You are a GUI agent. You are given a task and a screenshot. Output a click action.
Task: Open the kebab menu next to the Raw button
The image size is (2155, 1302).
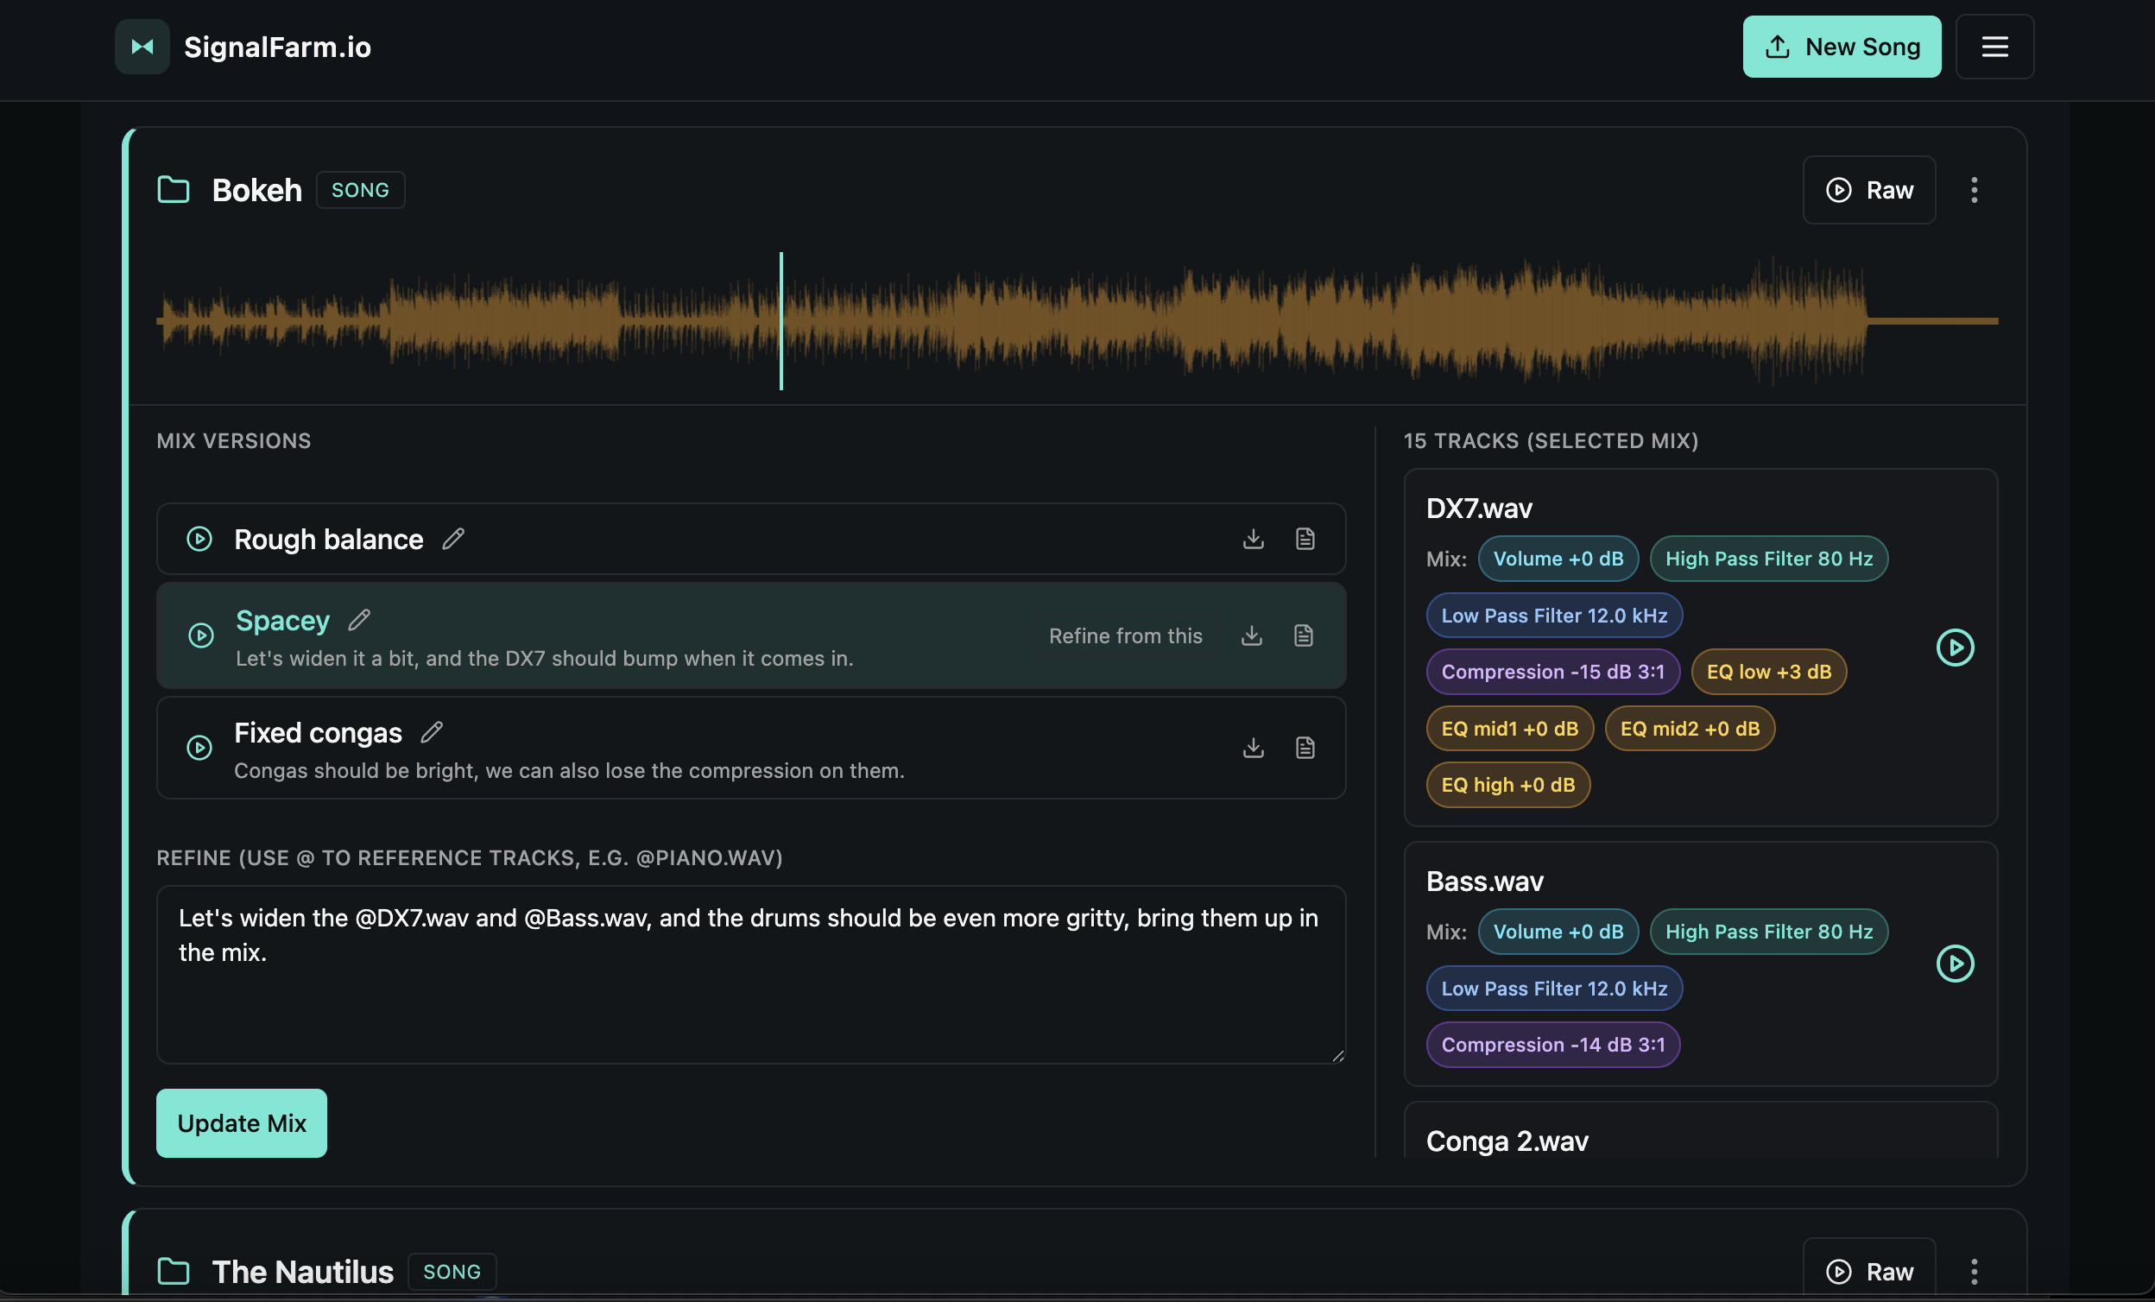[x=1974, y=190]
